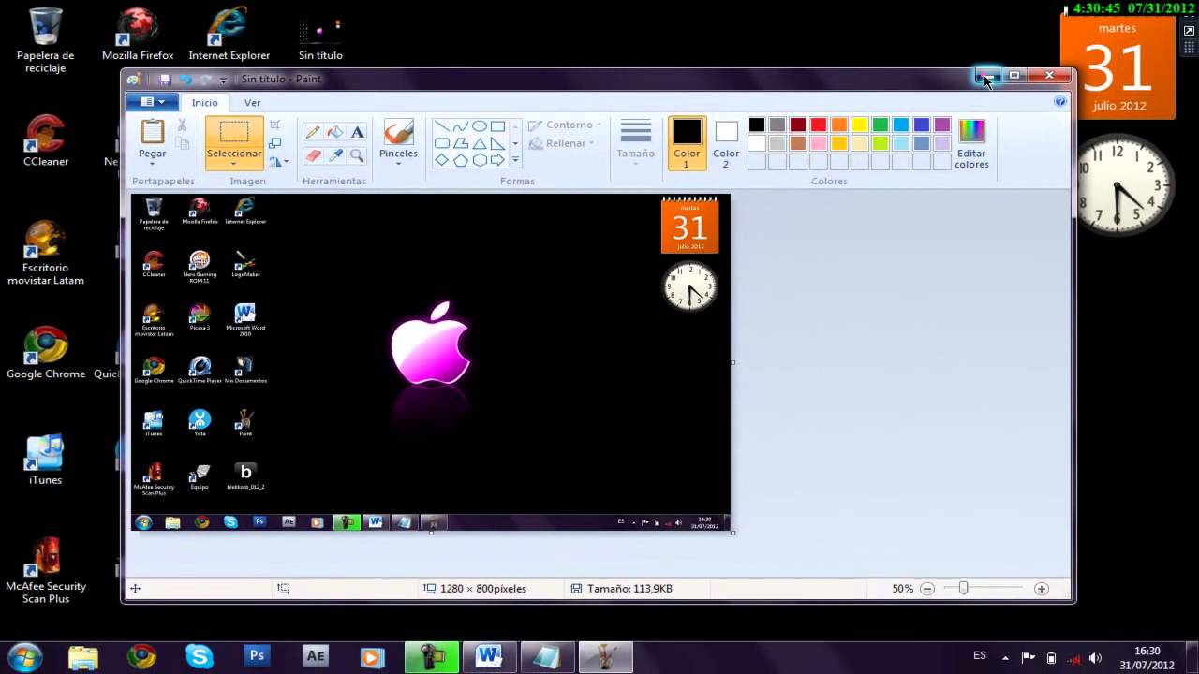1199x674 pixels.
Task: Click the Crop icon in Imagen group
Action: [x=274, y=125]
